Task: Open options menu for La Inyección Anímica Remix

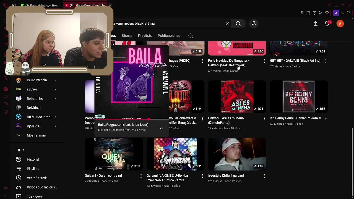Action: (x=202, y=176)
